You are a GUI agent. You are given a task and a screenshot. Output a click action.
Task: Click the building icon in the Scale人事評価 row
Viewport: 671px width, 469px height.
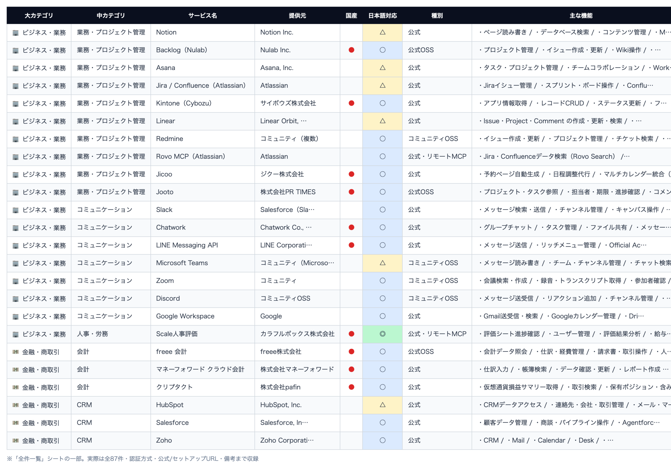pyautogui.click(x=15, y=334)
